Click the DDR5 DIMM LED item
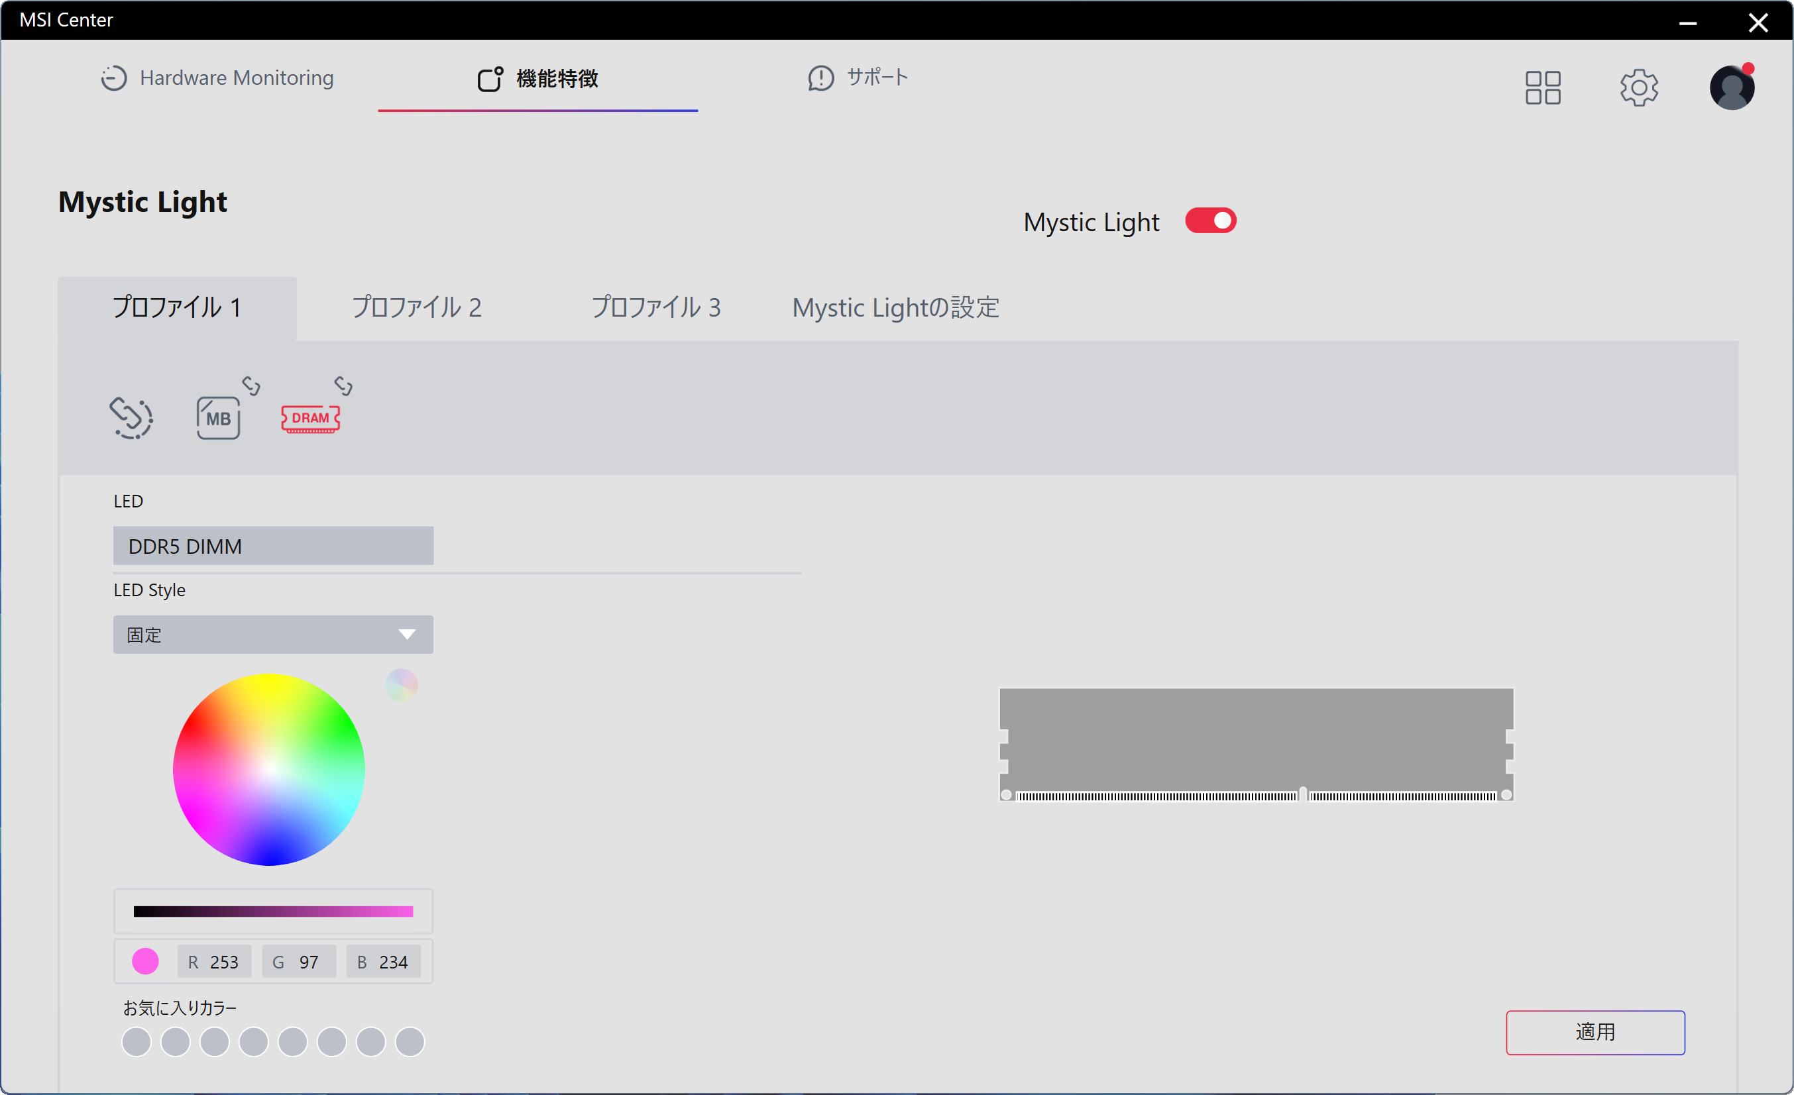The image size is (1794, 1095). [x=273, y=546]
